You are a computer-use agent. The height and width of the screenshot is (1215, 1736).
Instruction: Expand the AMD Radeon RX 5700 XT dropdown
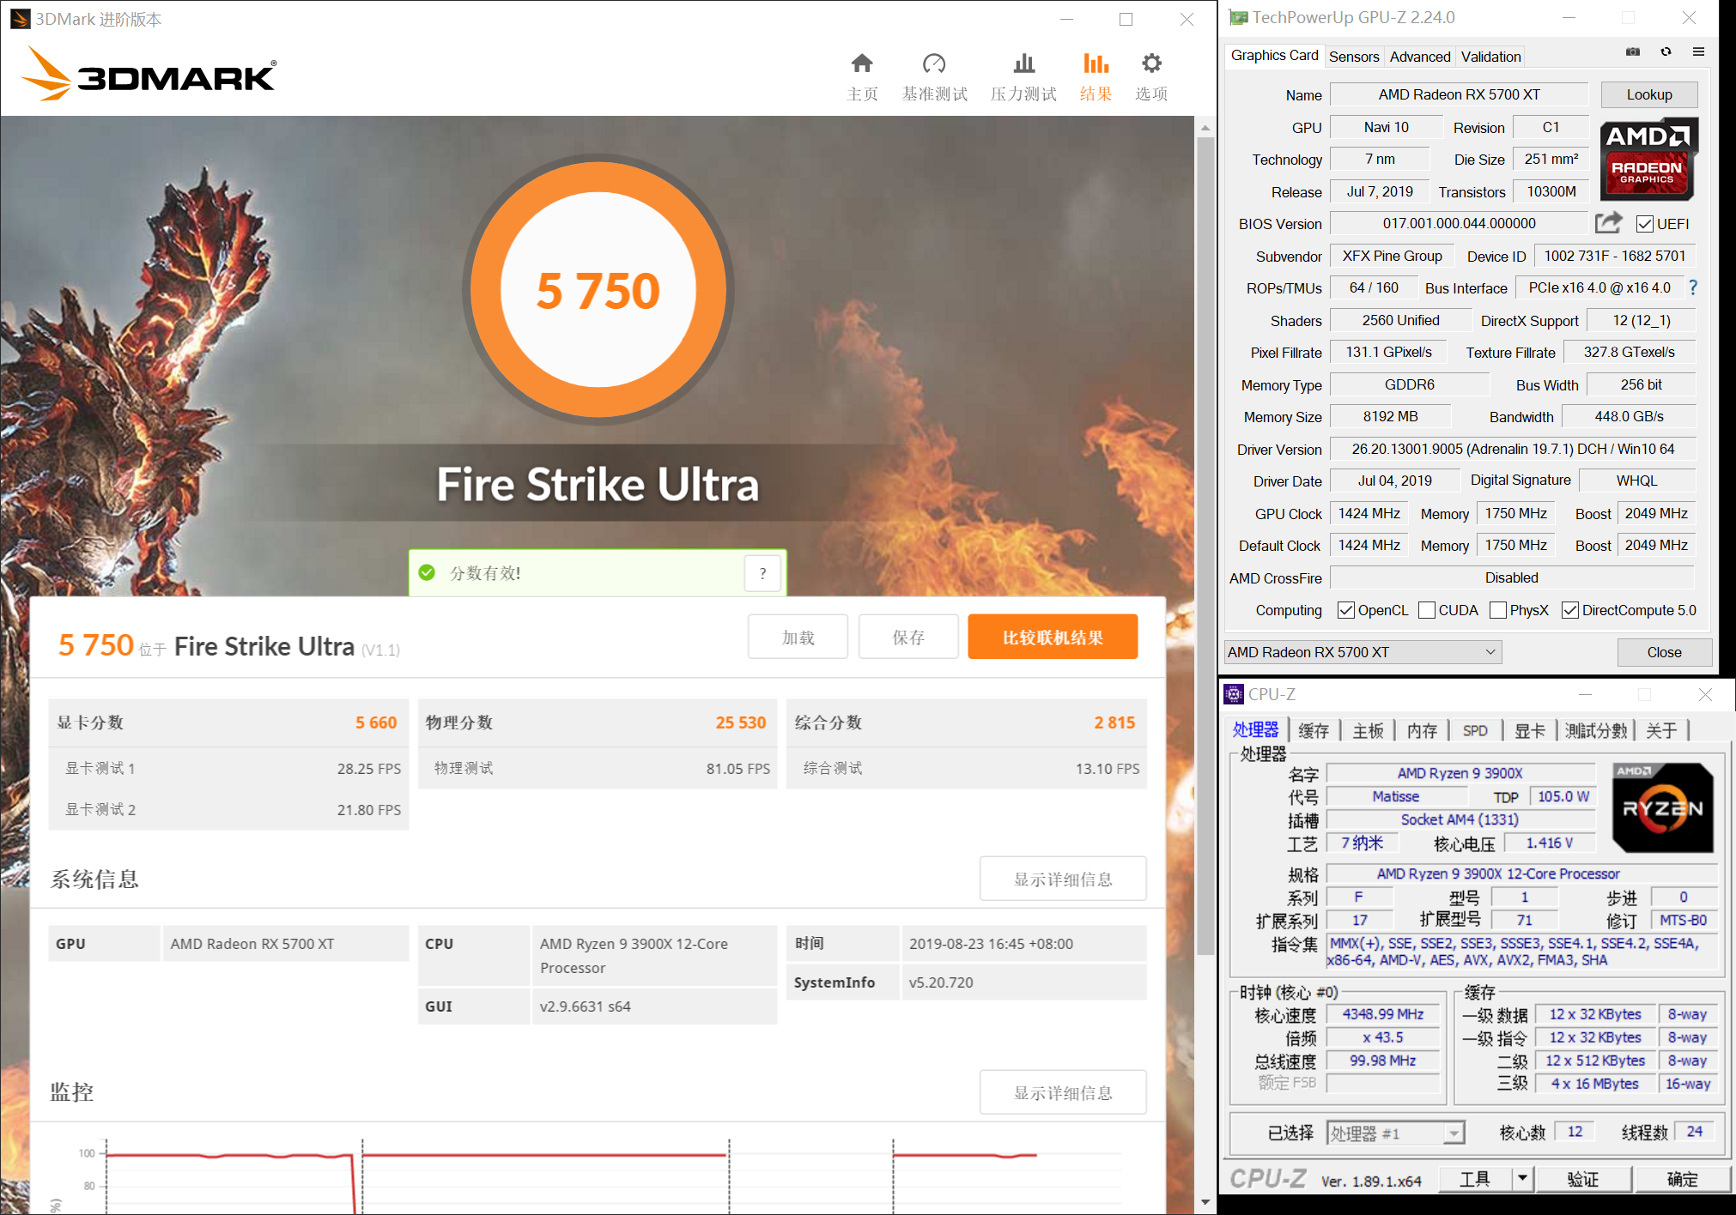point(1491,652)
